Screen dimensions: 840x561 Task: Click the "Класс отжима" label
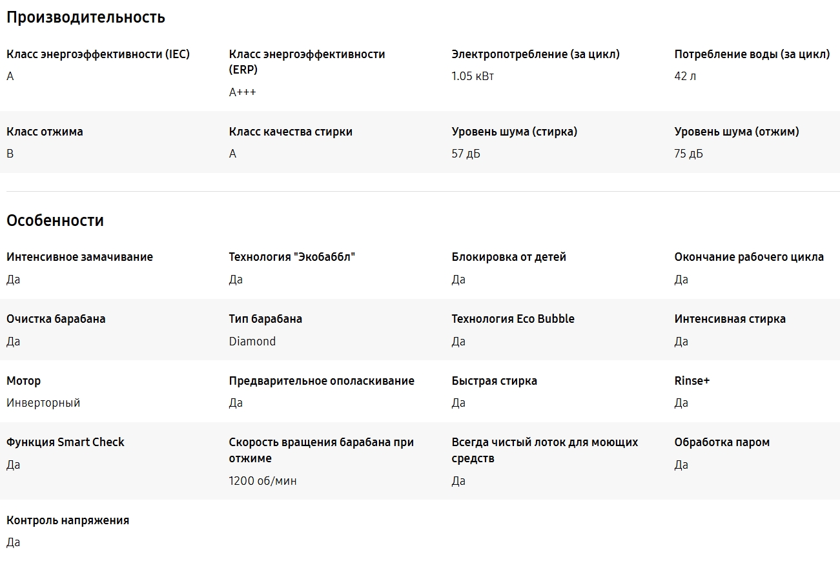tap(45, 132)
